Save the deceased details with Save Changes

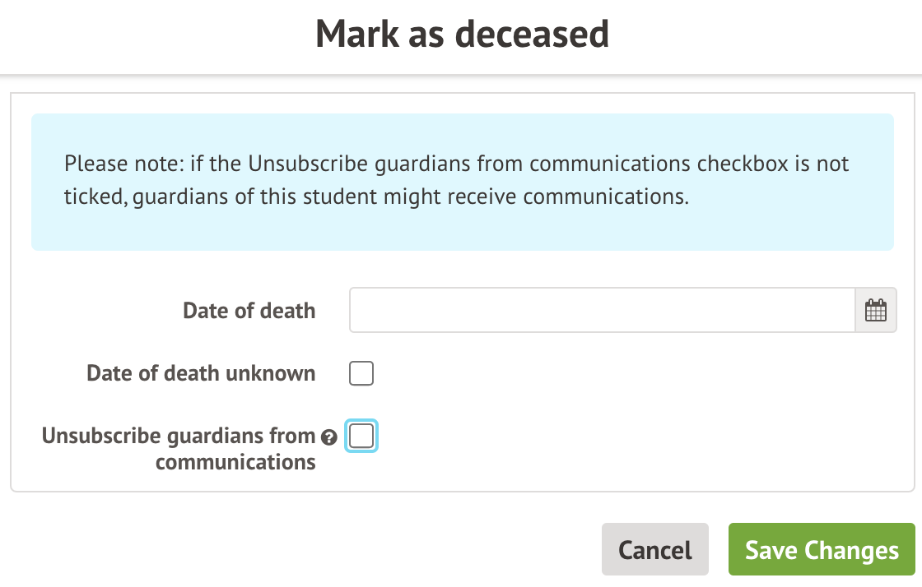(822, 549)
